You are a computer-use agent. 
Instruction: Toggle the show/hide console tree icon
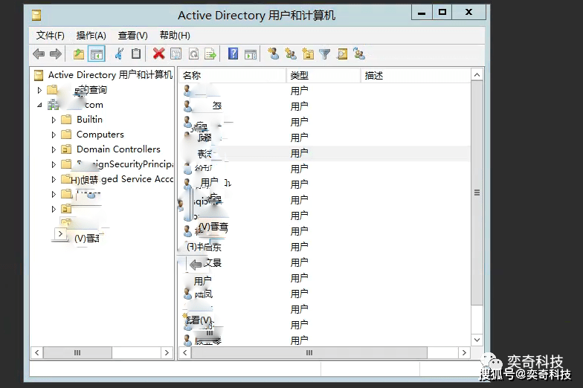(x=97, y=54)
